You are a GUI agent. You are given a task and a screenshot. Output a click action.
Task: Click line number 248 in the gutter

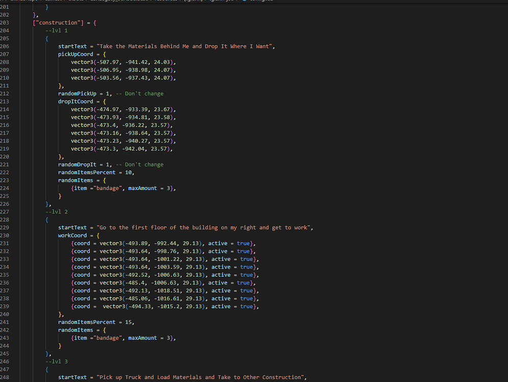pyautogui.click(x=6, y=377)
